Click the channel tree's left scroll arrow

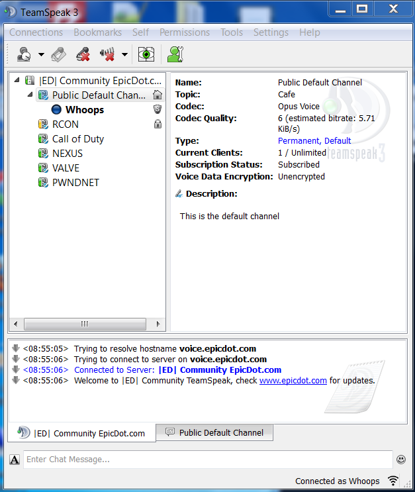click(16, 324)
